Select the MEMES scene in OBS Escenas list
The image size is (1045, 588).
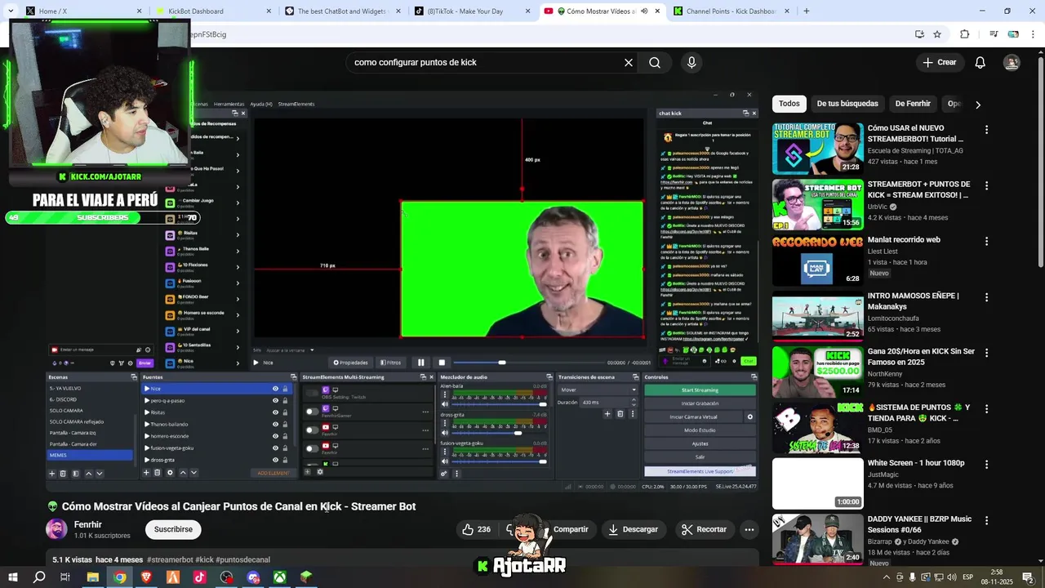(x=90, y=455)
